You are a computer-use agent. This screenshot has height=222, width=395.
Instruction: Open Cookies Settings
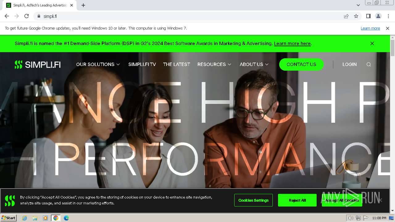click(x=253, y=200)
